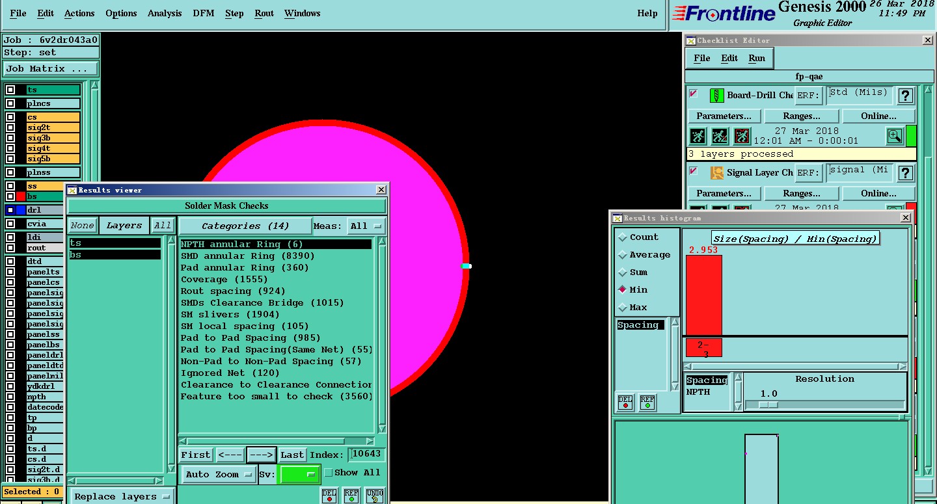
Task: Click UNDO icon in Results viewer
Action: coord(374,496)
